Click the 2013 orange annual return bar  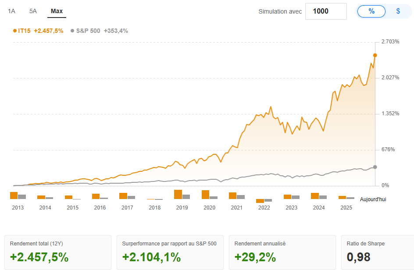coord(14,195)
